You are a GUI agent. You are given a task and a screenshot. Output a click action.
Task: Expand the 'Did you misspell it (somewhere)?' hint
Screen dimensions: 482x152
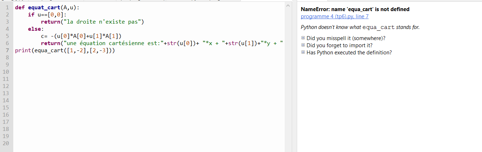[303, 38]
